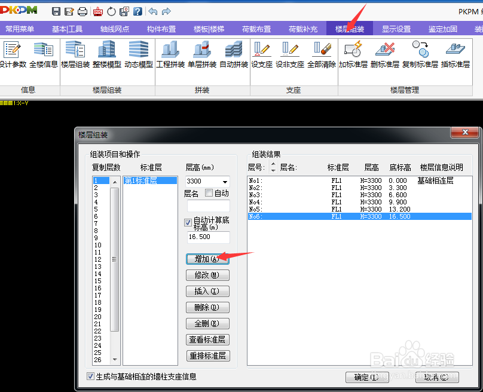The width and height of the screenshot is (483, 392).
Task: Click the 全删(E) delete all button
Action: click(207, 323)
